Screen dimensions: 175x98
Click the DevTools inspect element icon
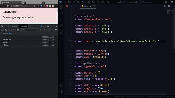click(2, 26)
